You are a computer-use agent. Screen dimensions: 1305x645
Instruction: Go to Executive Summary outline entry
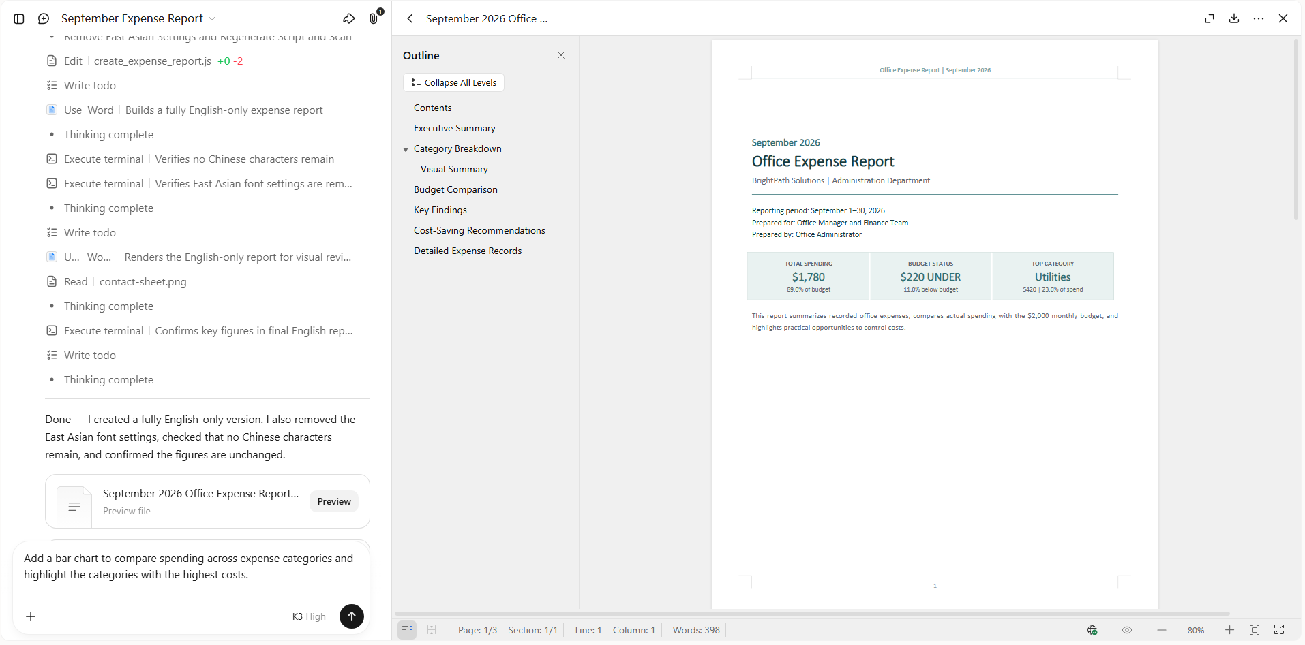tap(454, 128)
